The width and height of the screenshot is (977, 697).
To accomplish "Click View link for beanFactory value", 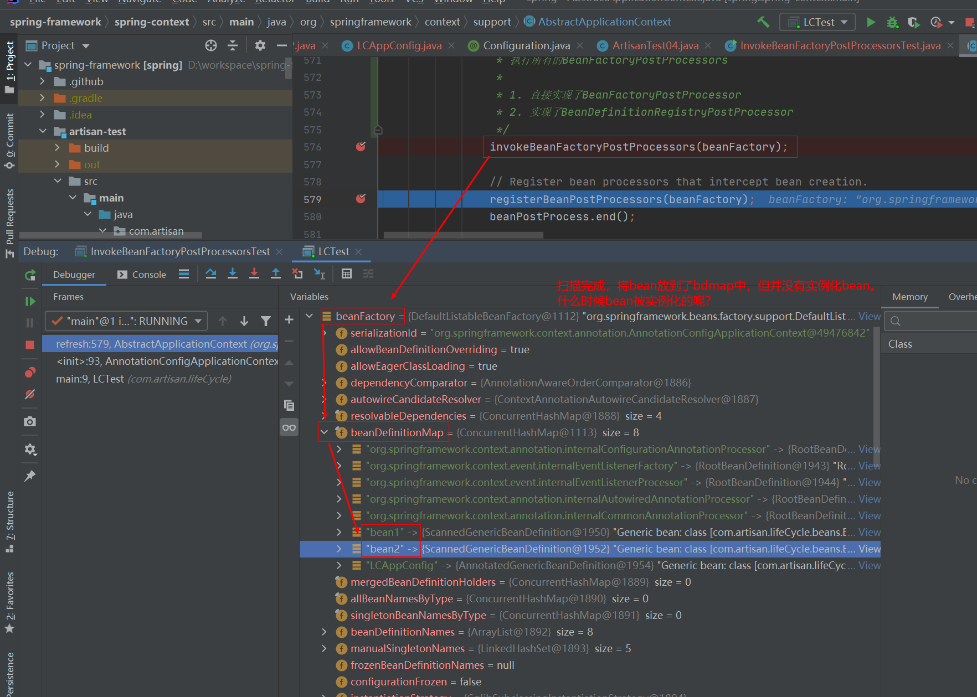I will point(869,316).
